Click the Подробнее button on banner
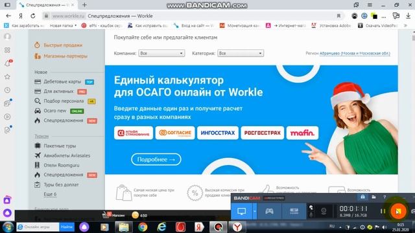The height and width of the screenshot is (233, 415). pos(156,160)
